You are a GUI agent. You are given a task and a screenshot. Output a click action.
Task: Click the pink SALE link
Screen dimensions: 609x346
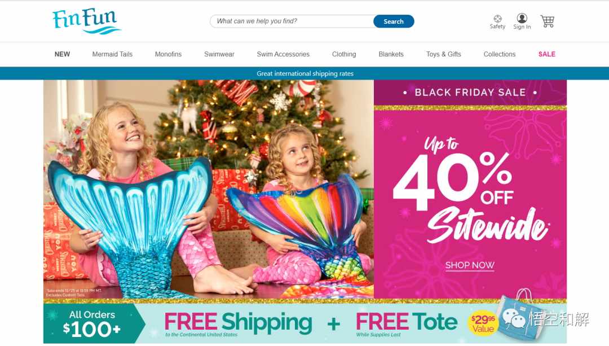(x=546, y=54)
